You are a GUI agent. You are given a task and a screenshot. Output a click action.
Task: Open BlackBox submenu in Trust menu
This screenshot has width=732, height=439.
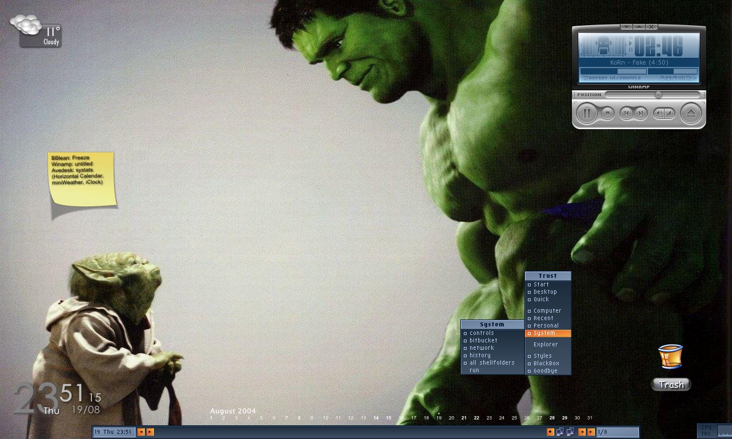548,363
